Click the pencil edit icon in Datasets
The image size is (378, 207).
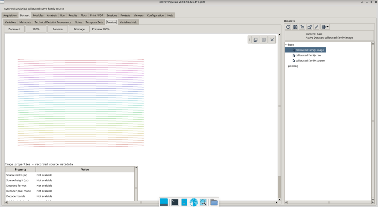click(316, 27)
